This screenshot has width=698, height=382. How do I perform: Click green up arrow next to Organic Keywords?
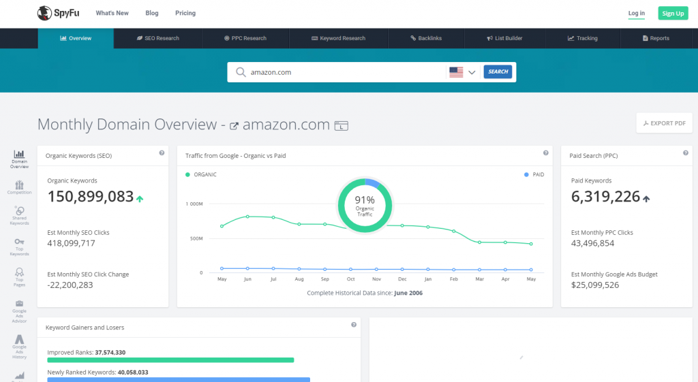pyautogui.click(x=140, y=199)
